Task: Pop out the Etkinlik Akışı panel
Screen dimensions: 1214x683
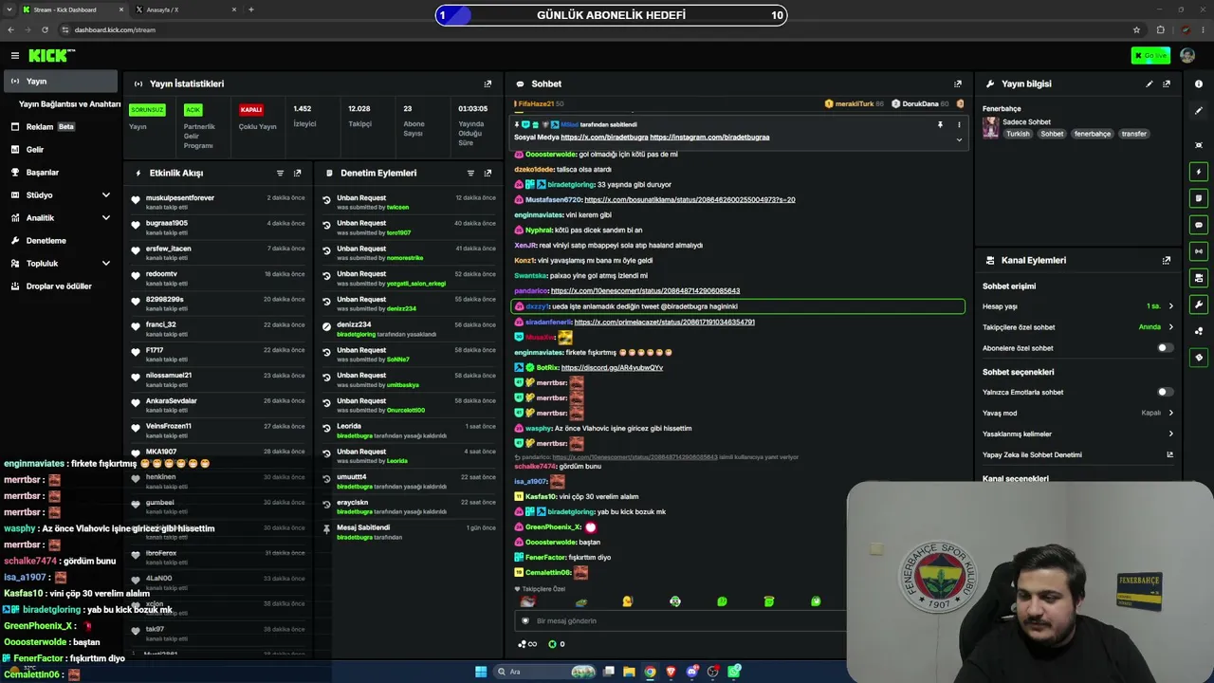Action: click(x=297, y=174)
